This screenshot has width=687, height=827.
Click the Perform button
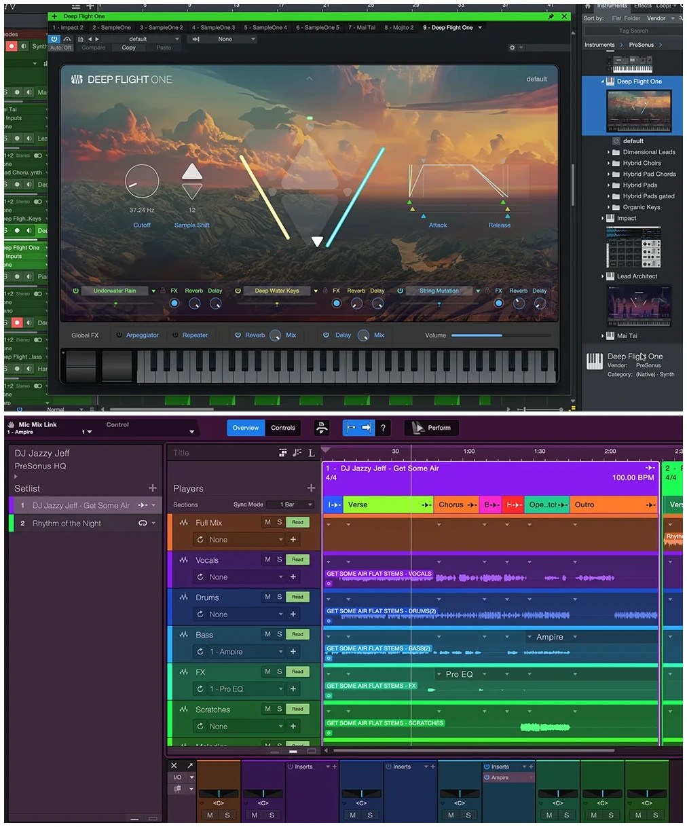point(432,428)
